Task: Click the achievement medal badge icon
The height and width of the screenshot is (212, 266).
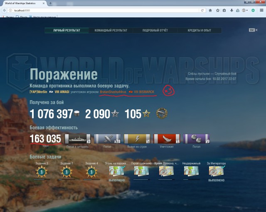Action: (162, 113)
